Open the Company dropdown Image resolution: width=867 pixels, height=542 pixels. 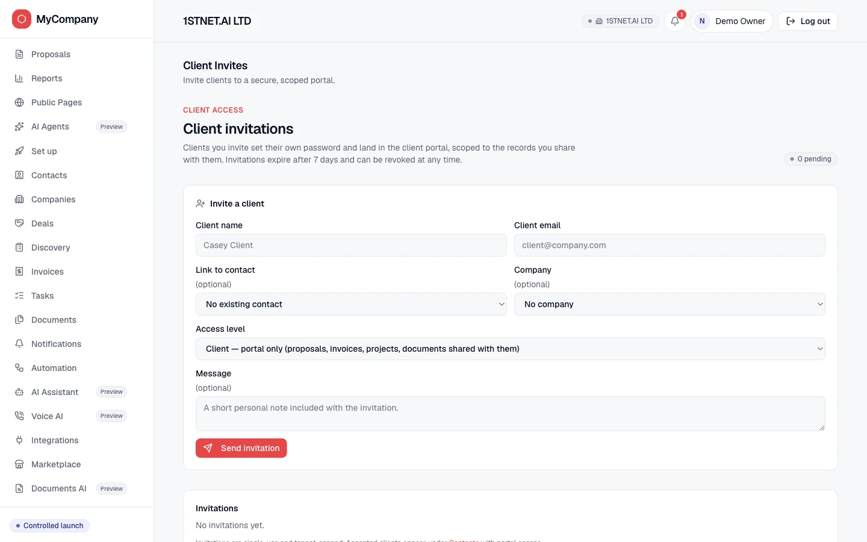click(x=670, y=304)
